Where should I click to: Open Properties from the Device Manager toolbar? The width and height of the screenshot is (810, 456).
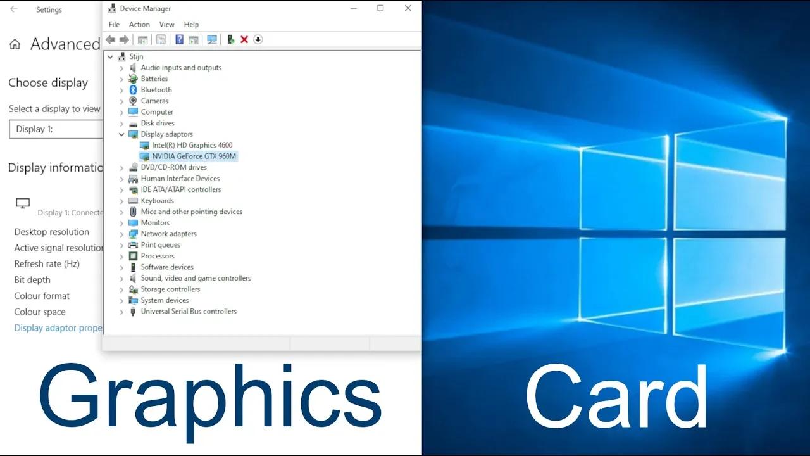[160, 39]
